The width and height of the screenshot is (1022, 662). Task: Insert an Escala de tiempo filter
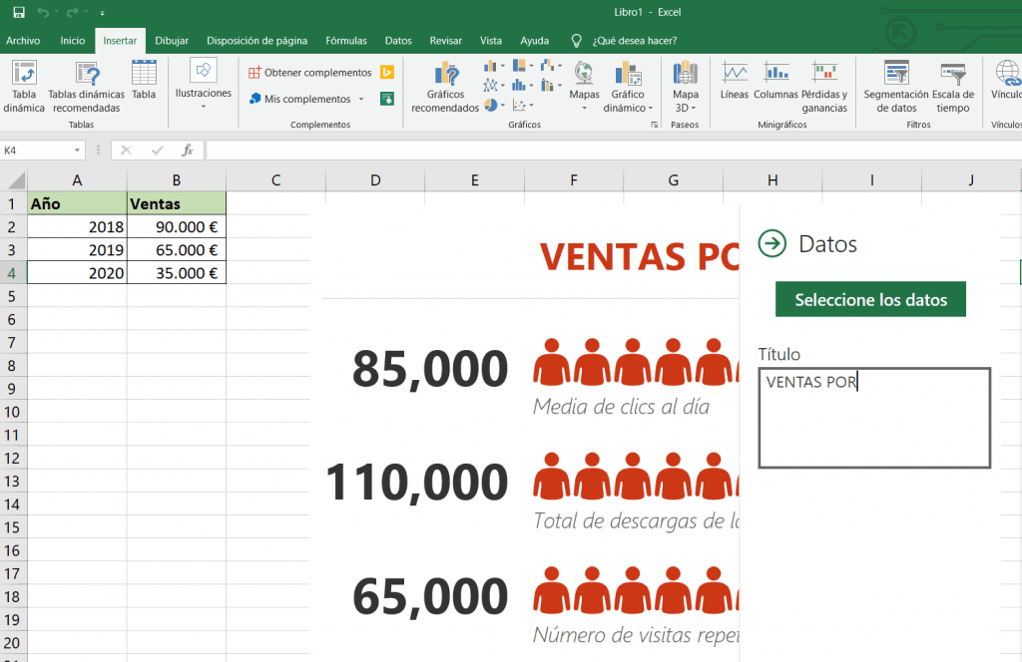pyautogui.click(x=953, y=86)
